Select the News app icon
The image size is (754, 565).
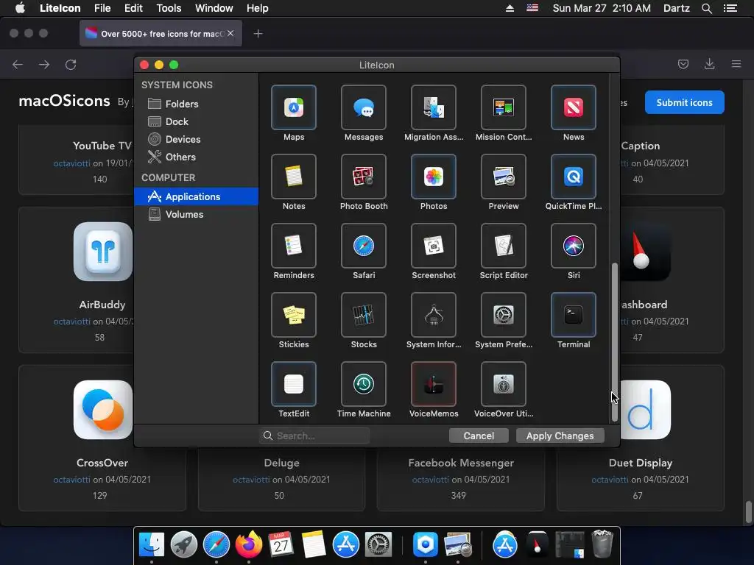point(573,107)
